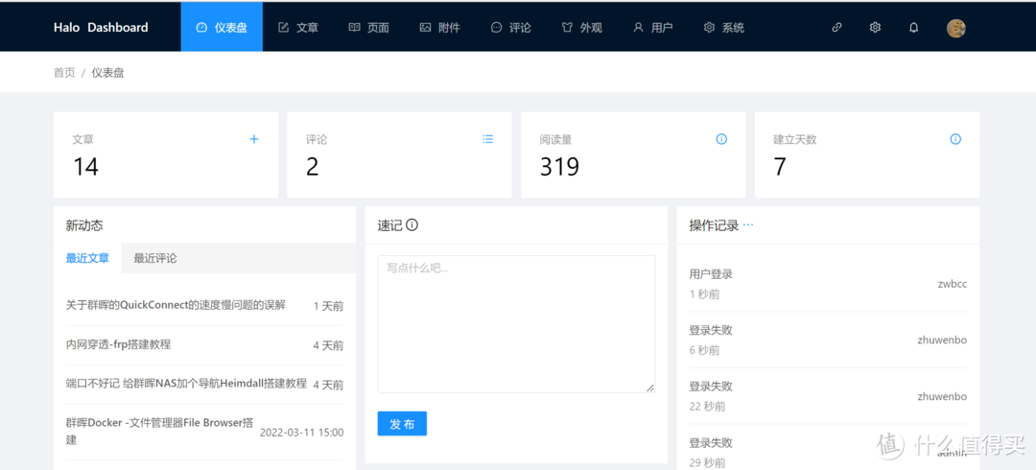Click the article count 14
This screenshot has height=470, width=1036.
point(86,167)
